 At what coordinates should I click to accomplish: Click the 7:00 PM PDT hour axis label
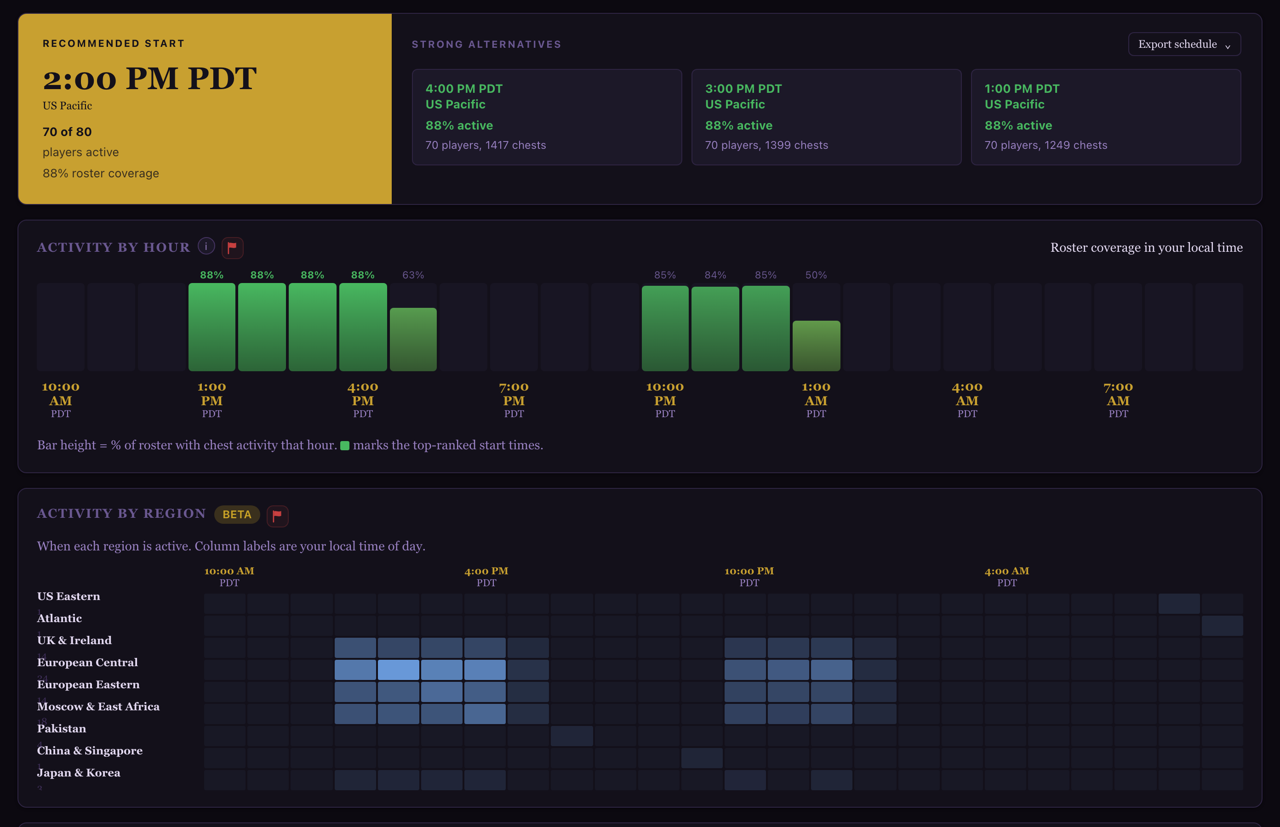click(514, 400)
